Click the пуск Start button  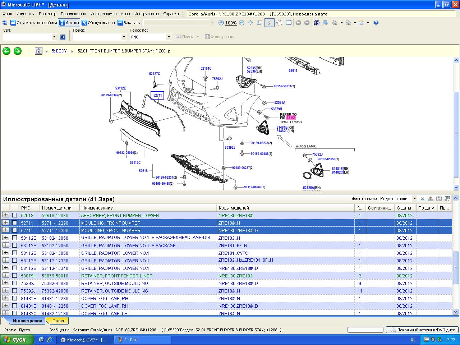(17, 340)
